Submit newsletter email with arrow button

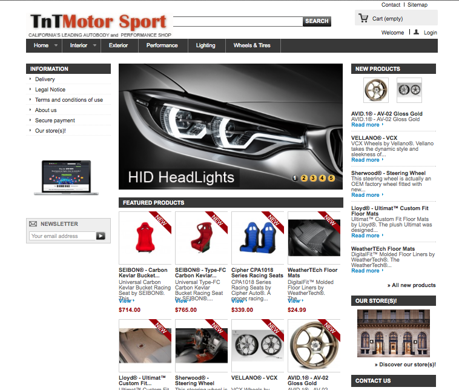point(101,236)
